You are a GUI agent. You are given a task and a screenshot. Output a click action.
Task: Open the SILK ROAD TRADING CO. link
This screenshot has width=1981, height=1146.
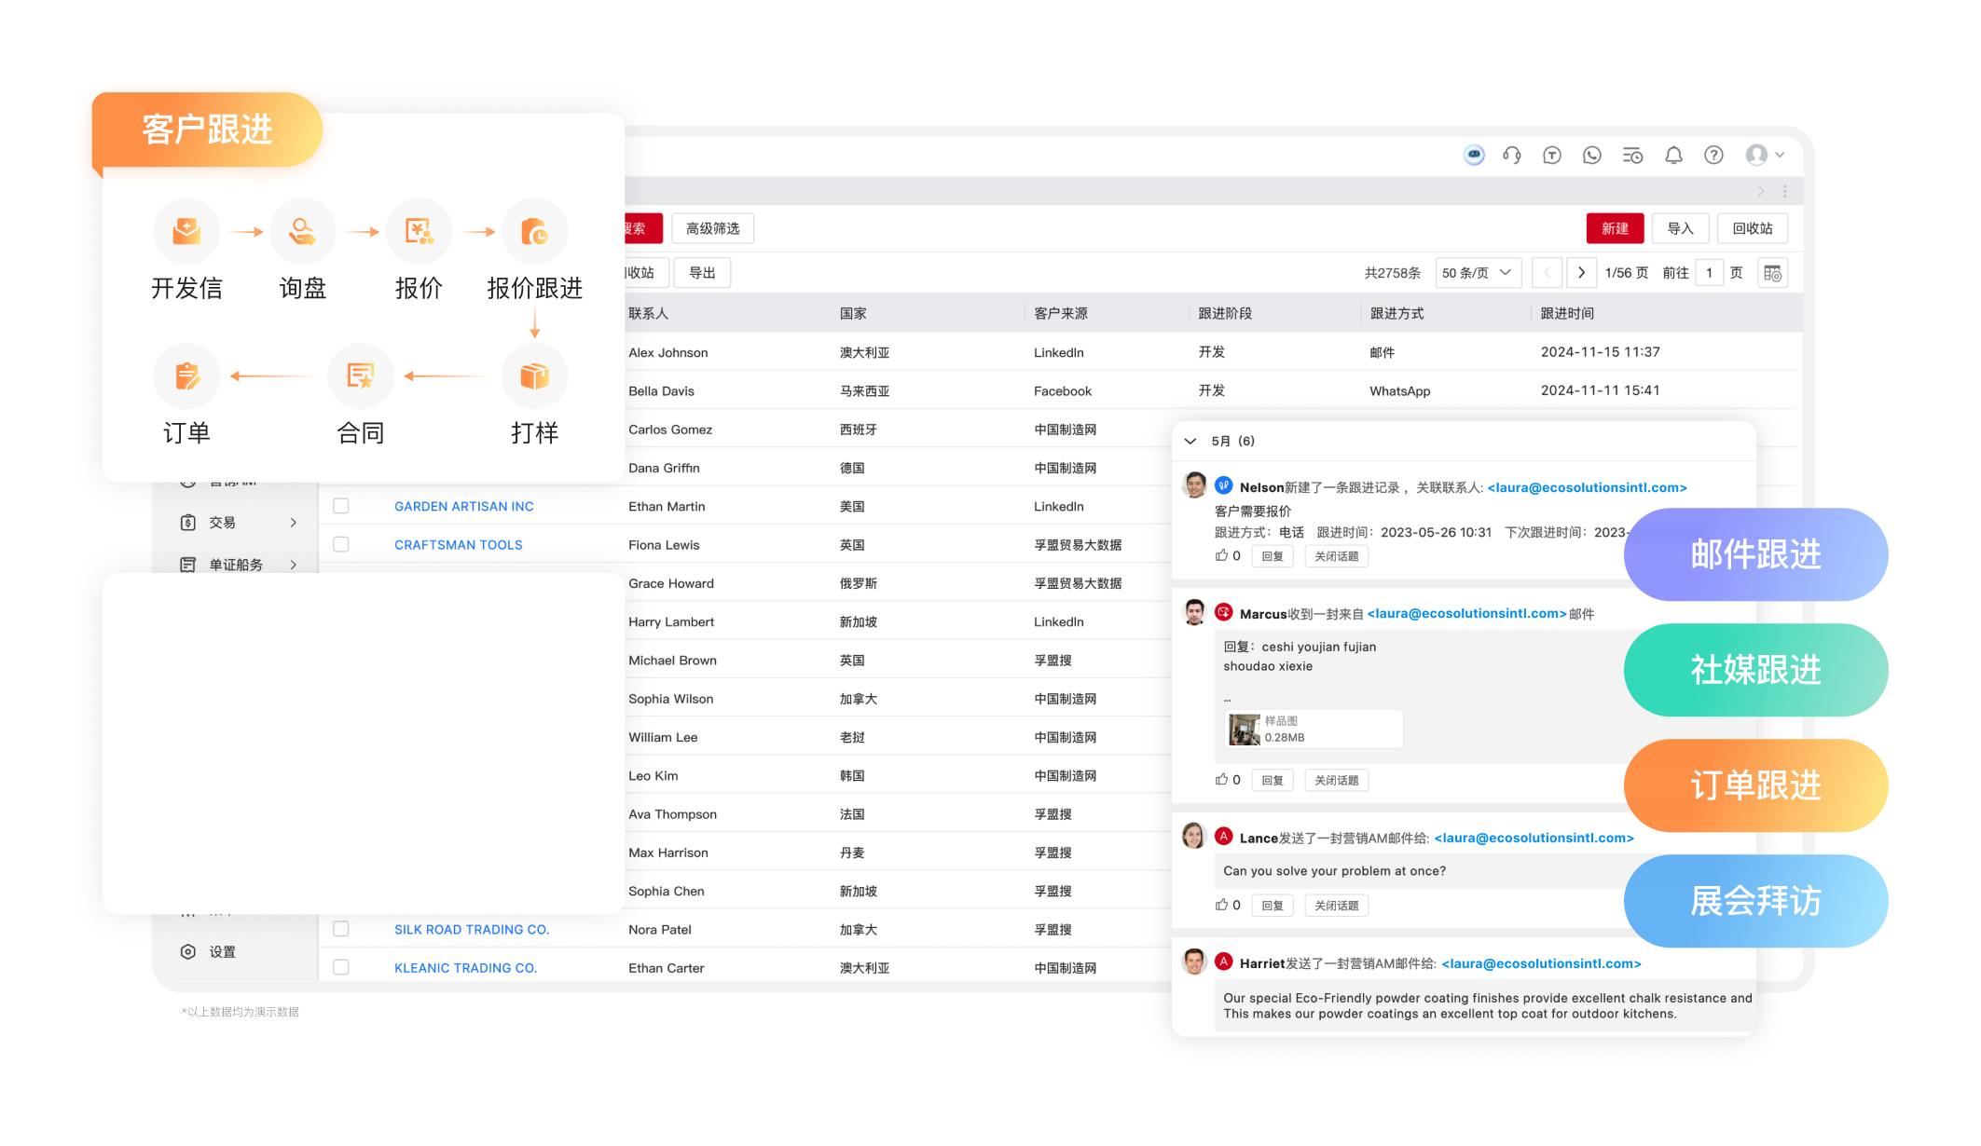(x=471, y=929)
